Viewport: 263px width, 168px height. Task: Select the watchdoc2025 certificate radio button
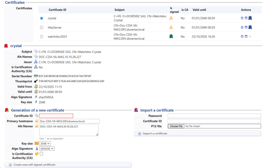coord(41,36)
